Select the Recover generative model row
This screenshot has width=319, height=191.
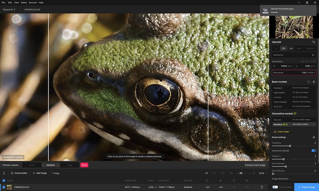(294, 120)
